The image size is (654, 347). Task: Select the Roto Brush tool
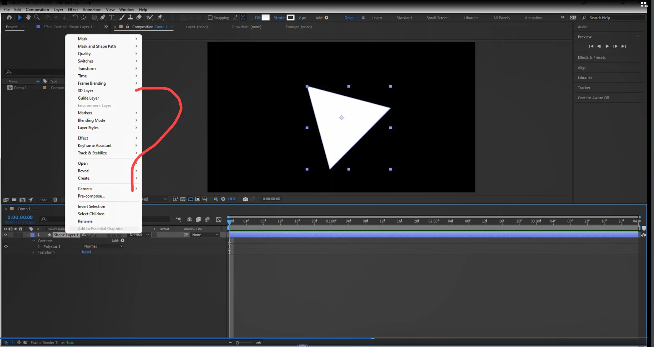tap(149, 17)
